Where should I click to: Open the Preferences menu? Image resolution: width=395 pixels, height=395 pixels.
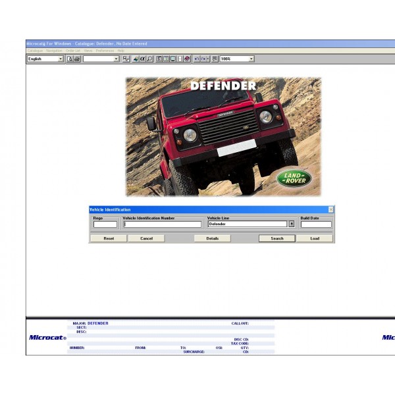click(105, 51)
